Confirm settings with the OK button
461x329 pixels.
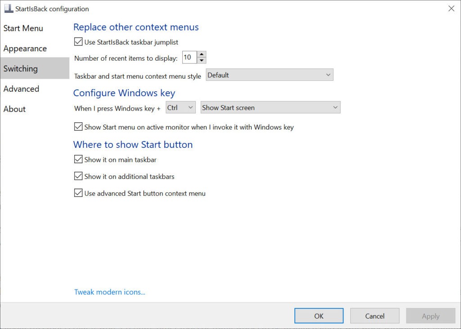319,316
